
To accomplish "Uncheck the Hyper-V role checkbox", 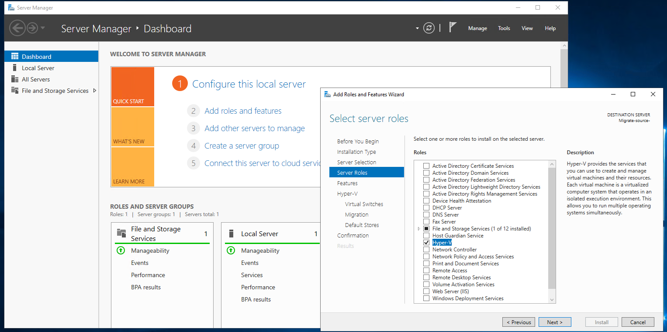I will [426, 243].
